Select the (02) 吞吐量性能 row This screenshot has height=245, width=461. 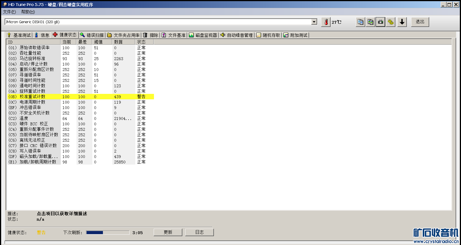(81, 53)
